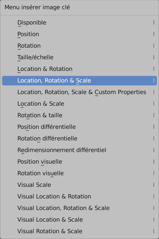Insert Rotation visuelle keyframe
The image size is (159, 239).
tap(40, 173)
